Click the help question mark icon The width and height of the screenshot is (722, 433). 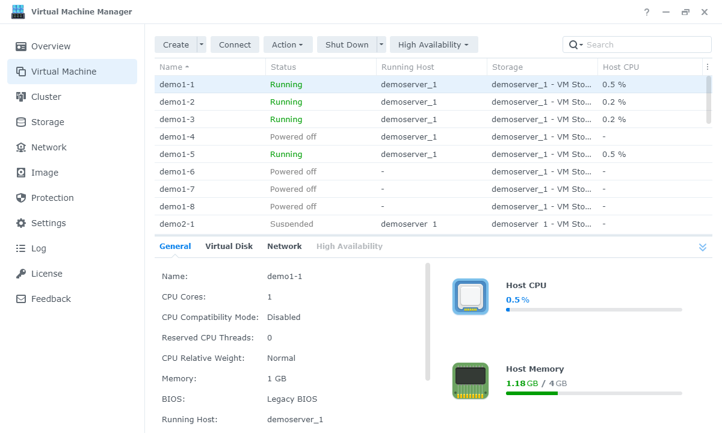pos(647,12)
